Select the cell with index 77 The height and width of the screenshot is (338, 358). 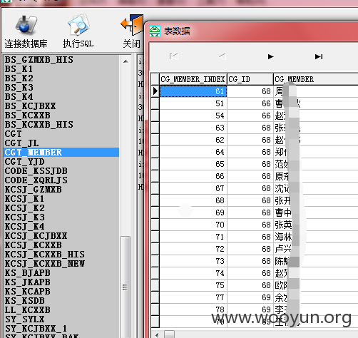coord(193,297)
